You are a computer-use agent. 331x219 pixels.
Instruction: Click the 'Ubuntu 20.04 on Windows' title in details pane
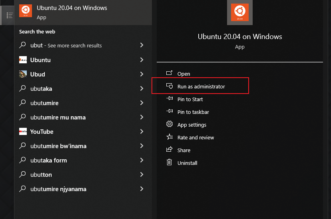click(240, 37)
